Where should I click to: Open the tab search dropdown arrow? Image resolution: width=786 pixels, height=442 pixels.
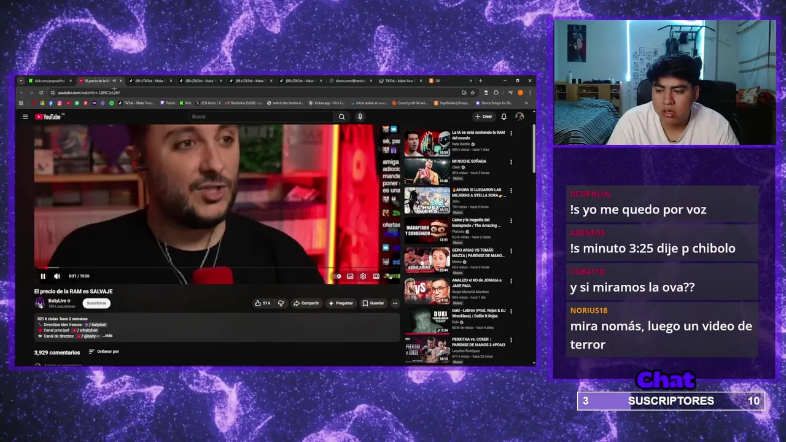coord(21,81)
